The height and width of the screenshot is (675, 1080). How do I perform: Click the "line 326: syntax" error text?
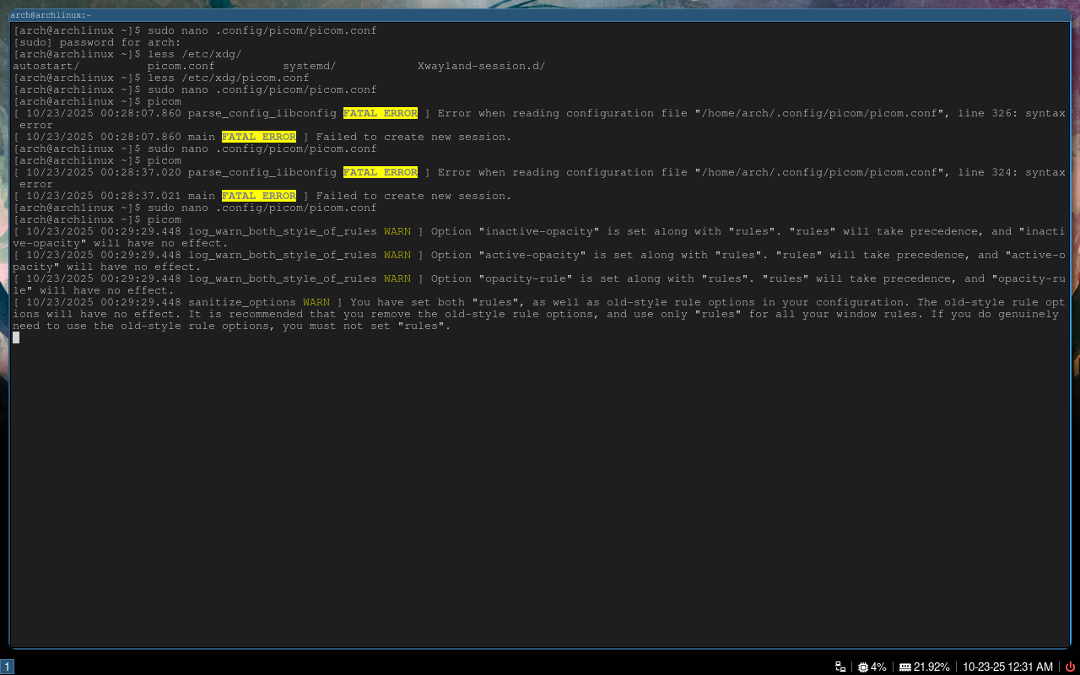pyautogui.click(x=1012, y=113)
